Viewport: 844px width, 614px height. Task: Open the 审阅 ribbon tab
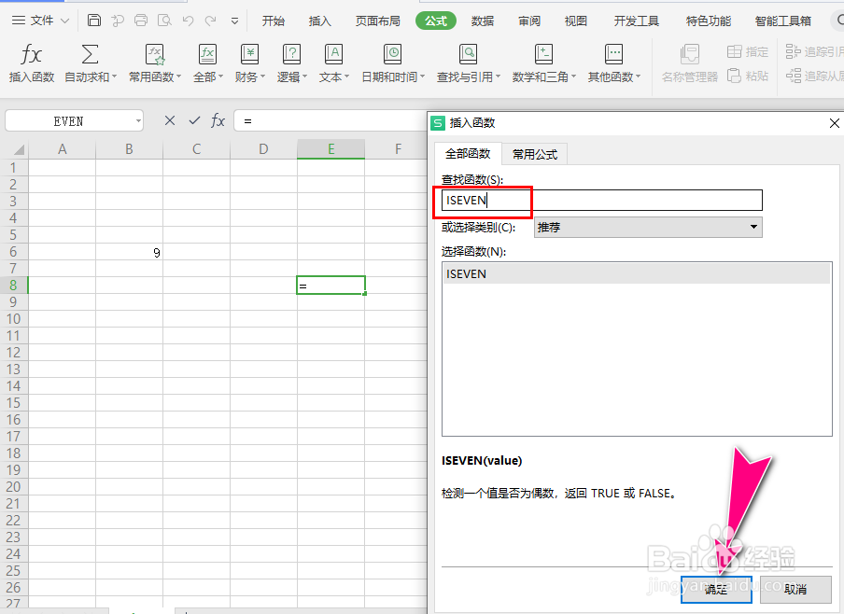(529, 21)
